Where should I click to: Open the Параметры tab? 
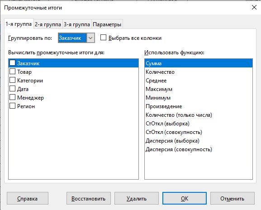[x=107, y=24]
